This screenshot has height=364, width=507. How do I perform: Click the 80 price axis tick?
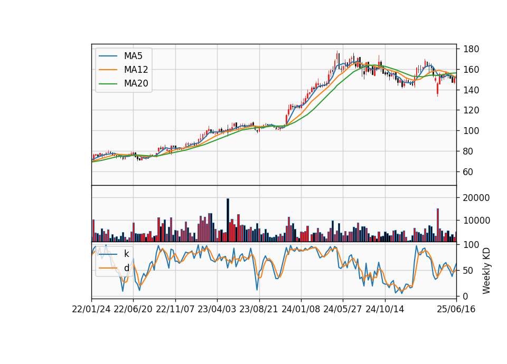pos(468,151)
